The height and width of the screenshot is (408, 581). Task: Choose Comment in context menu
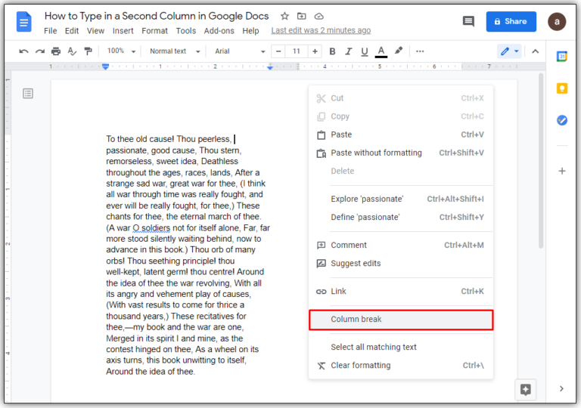(401, 245)
